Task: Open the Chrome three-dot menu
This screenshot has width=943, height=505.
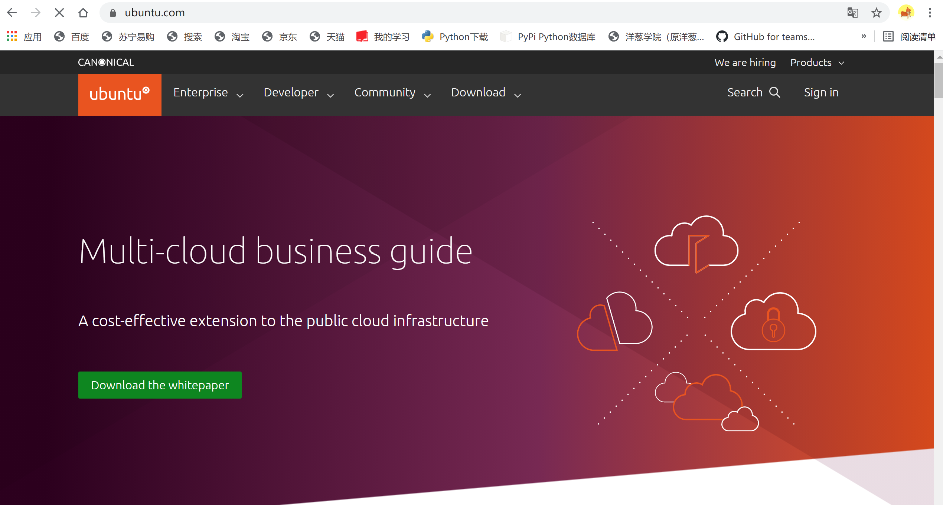Action: pyautogui.click(x=930, y=13)
